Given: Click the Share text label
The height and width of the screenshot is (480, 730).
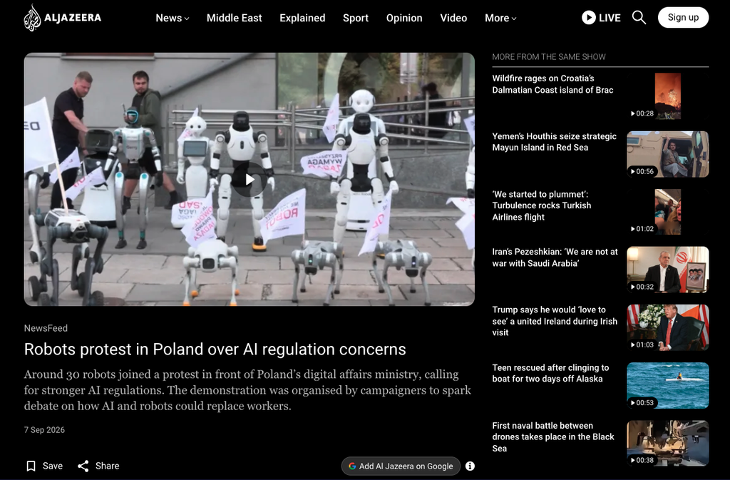Looking at the screenshot, I should pyautogui.click(x=107, y=466).
